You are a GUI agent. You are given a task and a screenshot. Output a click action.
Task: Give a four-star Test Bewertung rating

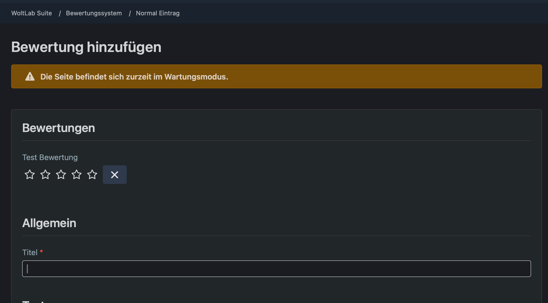pos(76,174)
